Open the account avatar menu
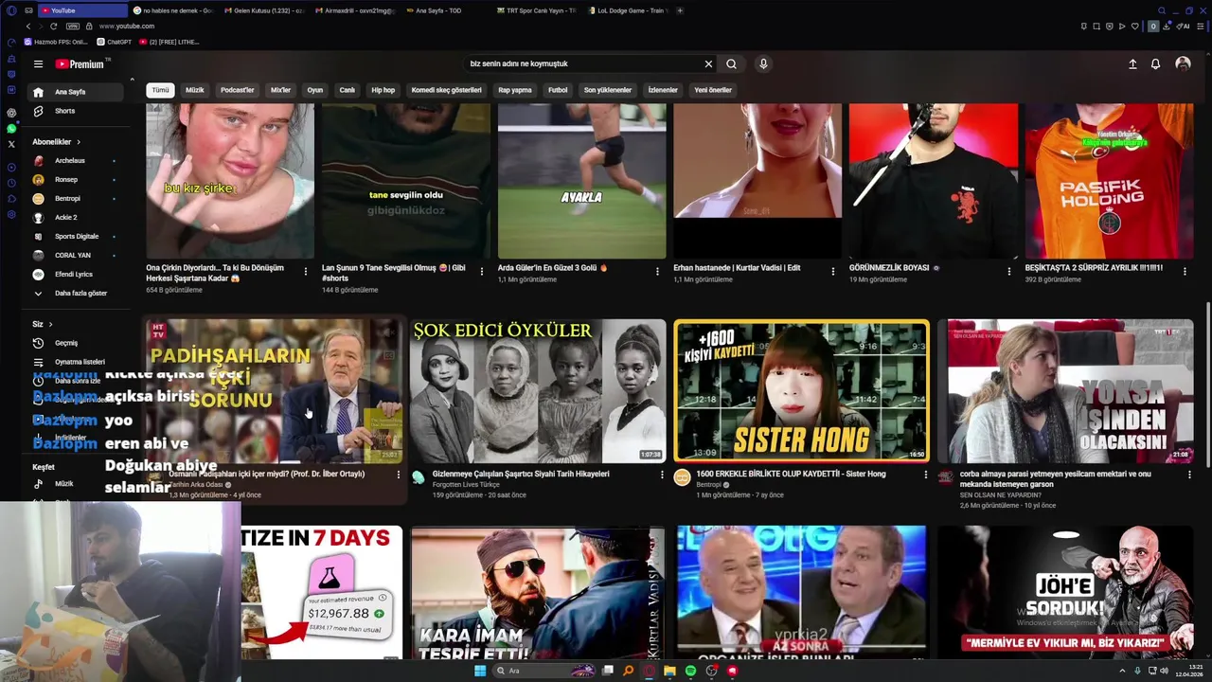1212x682 pixels. (x=1183, y=63)
